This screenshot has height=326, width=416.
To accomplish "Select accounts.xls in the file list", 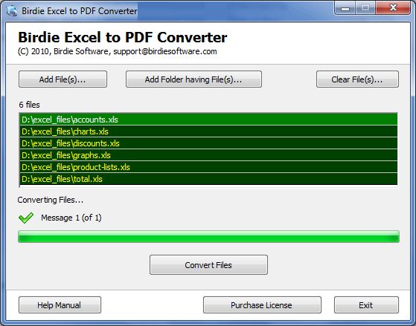I will coord(208,120).
